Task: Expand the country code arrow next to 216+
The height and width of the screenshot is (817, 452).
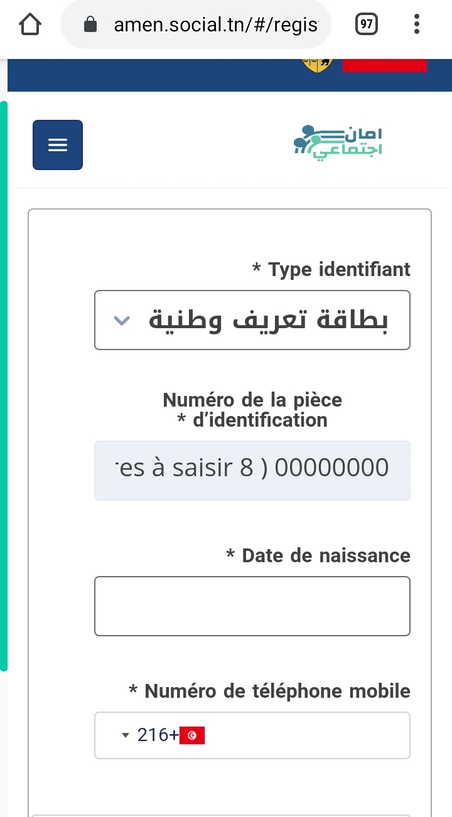Action: [126, 735]
